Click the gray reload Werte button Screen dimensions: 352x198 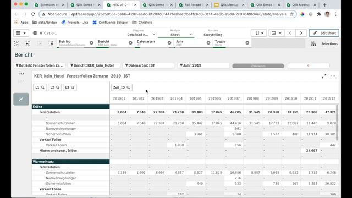coord(258,66)
